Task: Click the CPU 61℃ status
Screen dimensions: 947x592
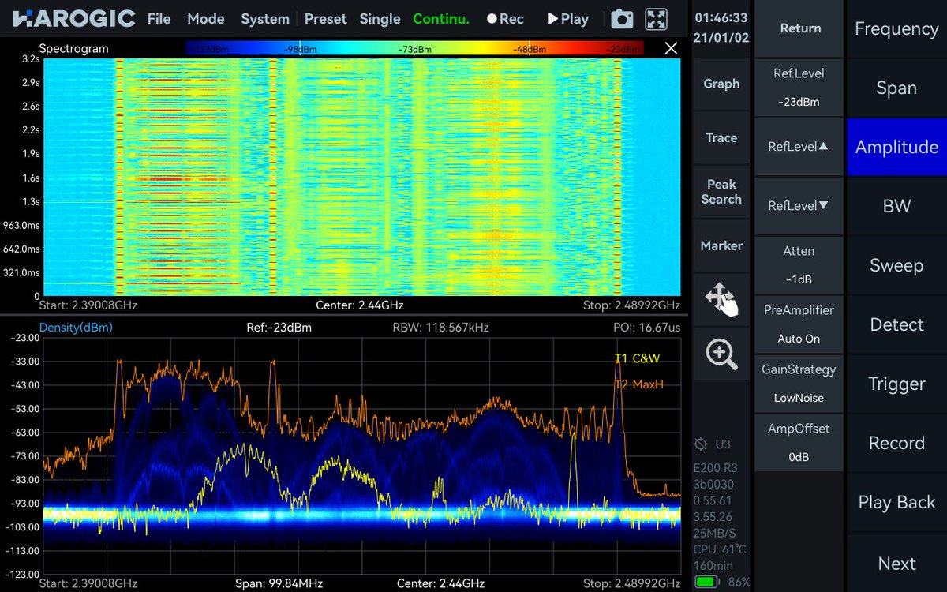Action: pyautogui.click(x=720, y=549)
